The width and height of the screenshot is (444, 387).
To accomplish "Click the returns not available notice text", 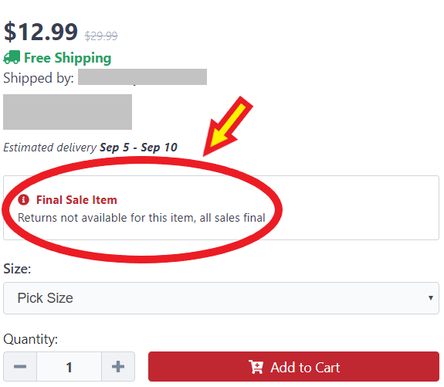I will 141,218.
